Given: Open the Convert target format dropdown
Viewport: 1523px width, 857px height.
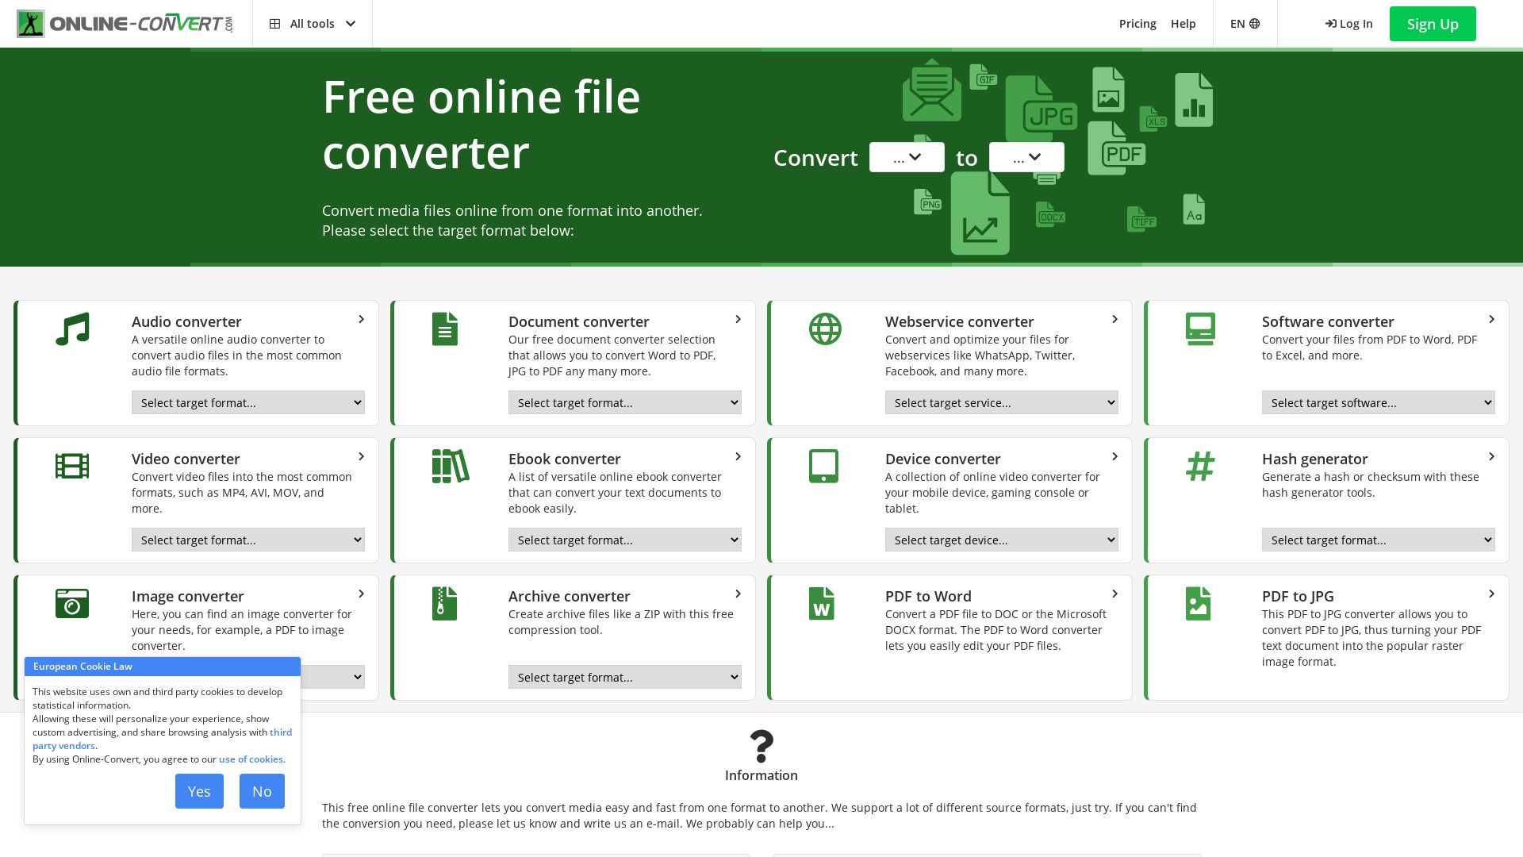Looking at the screenshot, I should click(1026, 156).
